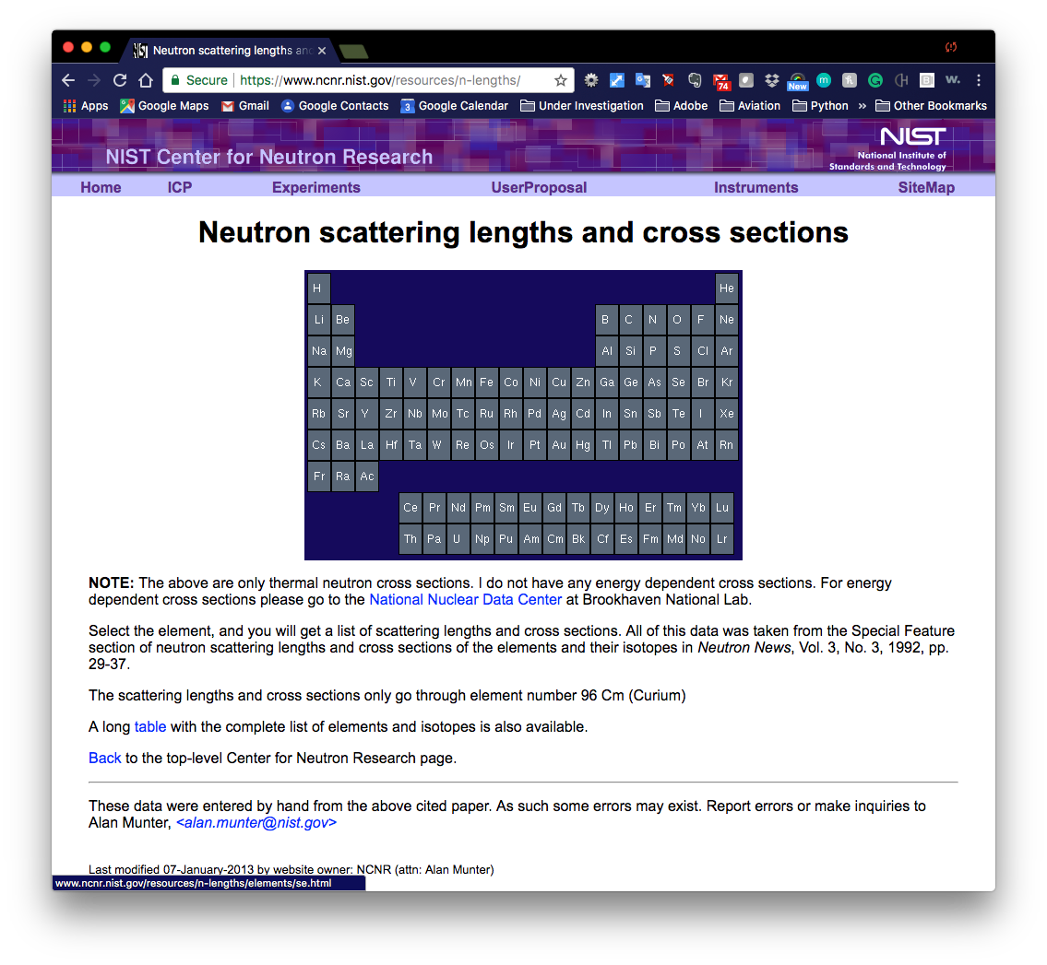Open the Google Translate extension
This screenshot has height=965, width=1047.
point(643,80)
